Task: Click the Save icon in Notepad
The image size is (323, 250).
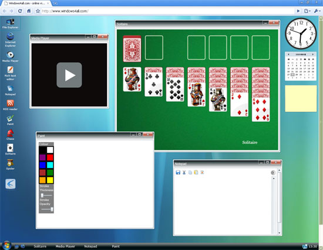Action: pos(178,172)
